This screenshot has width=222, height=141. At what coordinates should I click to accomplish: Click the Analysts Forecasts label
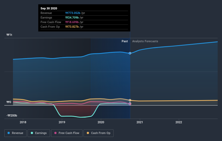tap(145, 41)
